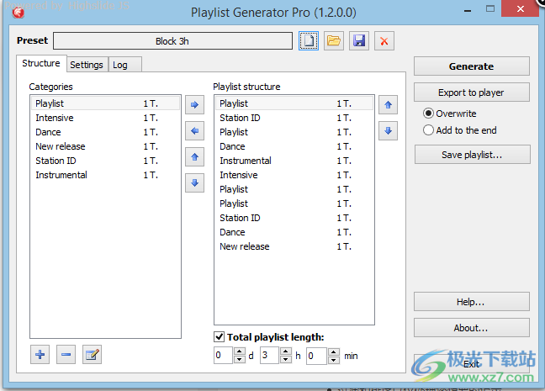This screenshot has height=391, width=545.
Task: Switch to the Structure tab
Action: pyautogui.click(x=41, y=63)
